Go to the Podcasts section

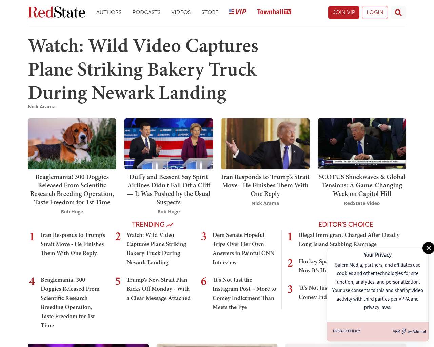[146, 12]
